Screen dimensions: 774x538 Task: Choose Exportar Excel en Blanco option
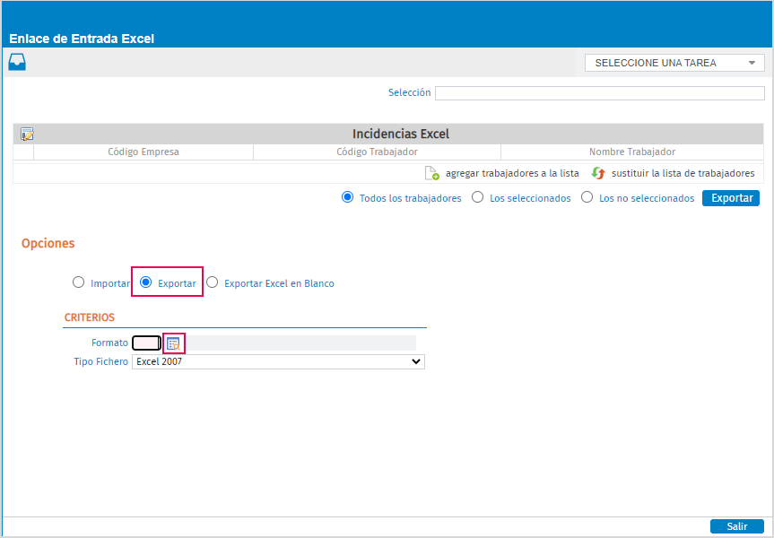[x=213, y=282]
